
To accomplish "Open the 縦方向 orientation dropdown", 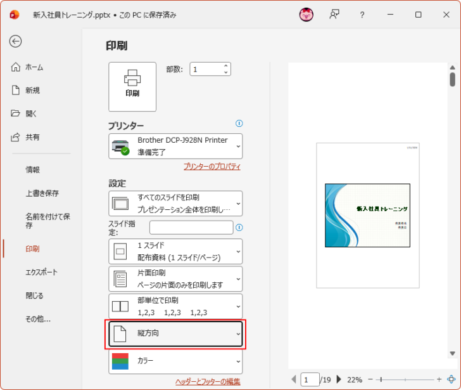I will tap(175, 334).
